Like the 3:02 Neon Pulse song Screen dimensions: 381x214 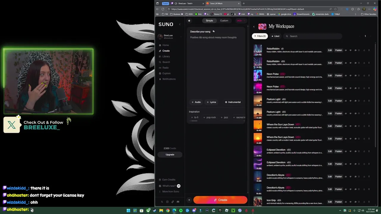coord(346,75)
